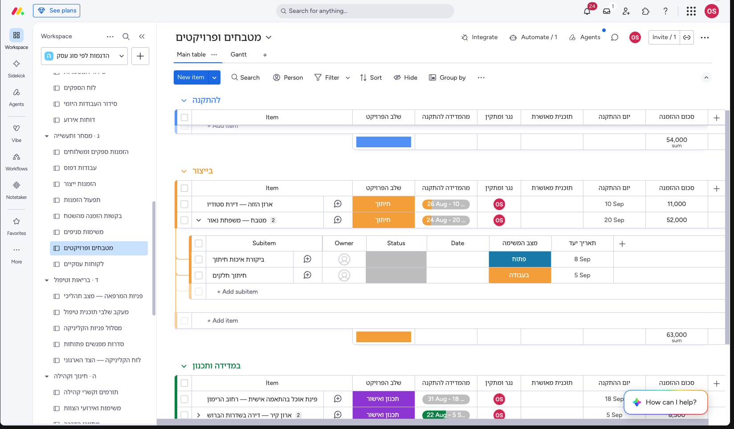Open the New item dropdown arrow
734x429 pixels.
click(214, 77)
